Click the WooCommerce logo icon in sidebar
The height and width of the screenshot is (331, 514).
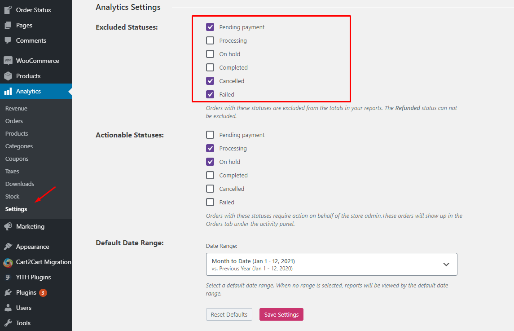8,61
